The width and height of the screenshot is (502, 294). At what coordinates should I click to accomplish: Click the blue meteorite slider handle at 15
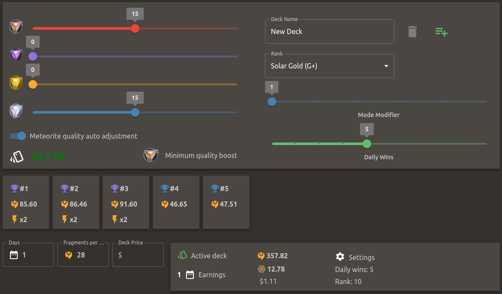pos(135,112)
